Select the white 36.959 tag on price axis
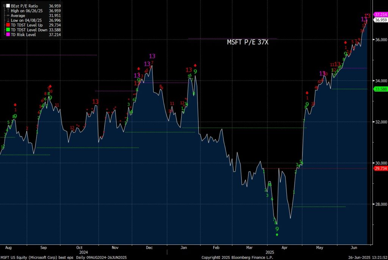This screenshot has height=260, width=388. (380, 20)
